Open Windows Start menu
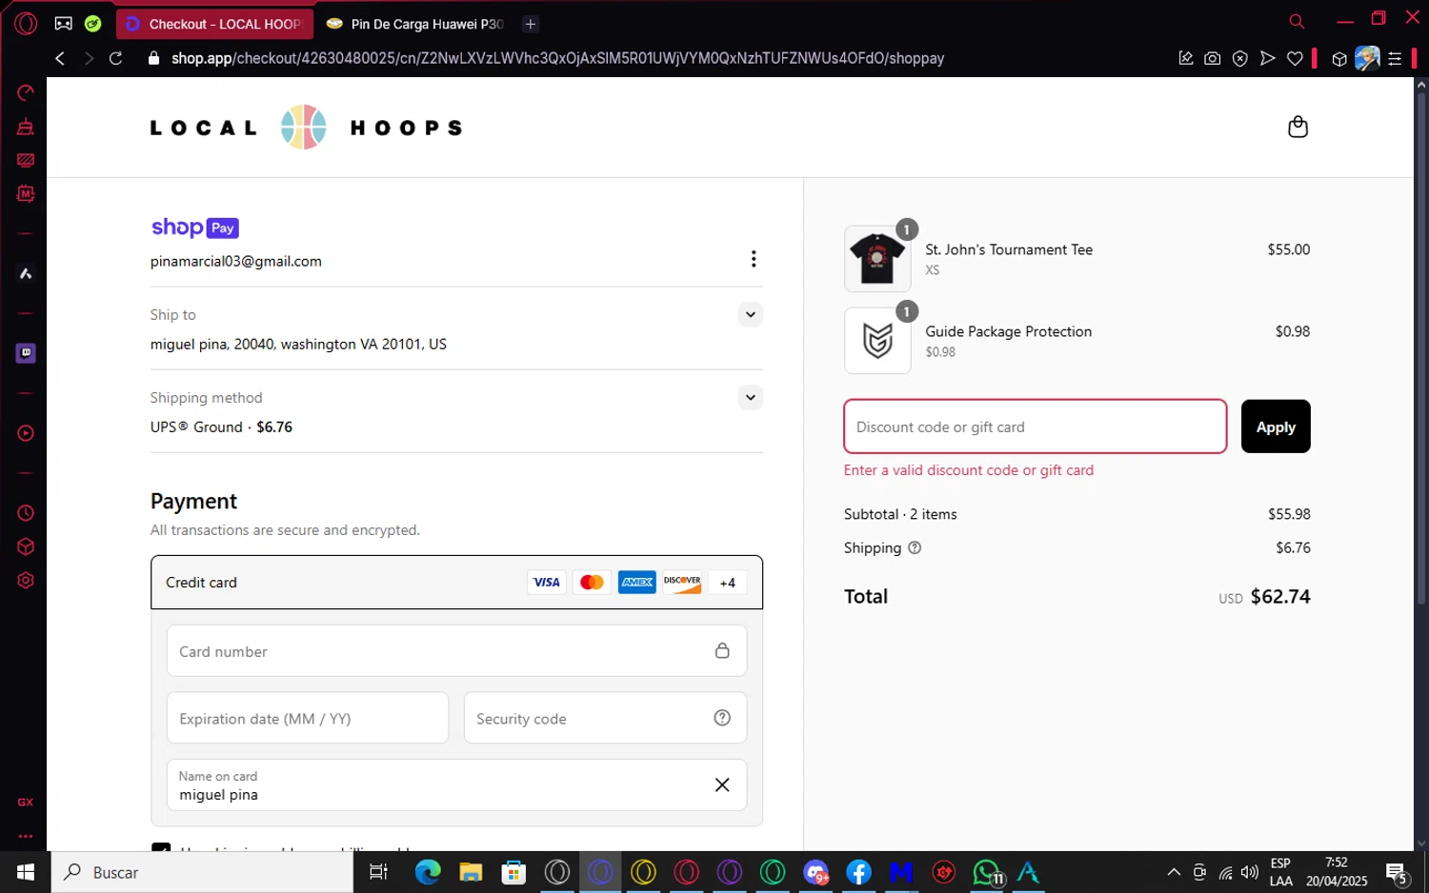The image size is (1429, 893). (x=26, y=872)
